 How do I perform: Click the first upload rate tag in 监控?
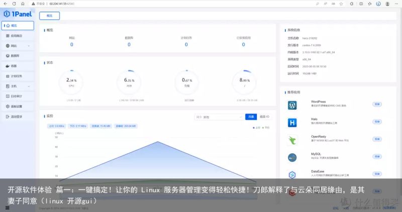click(56, 126)
